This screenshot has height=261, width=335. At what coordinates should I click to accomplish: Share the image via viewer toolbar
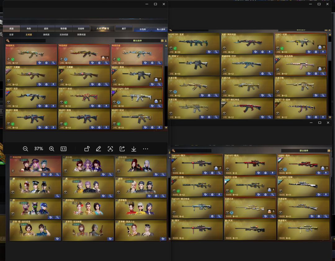point(122,149)
